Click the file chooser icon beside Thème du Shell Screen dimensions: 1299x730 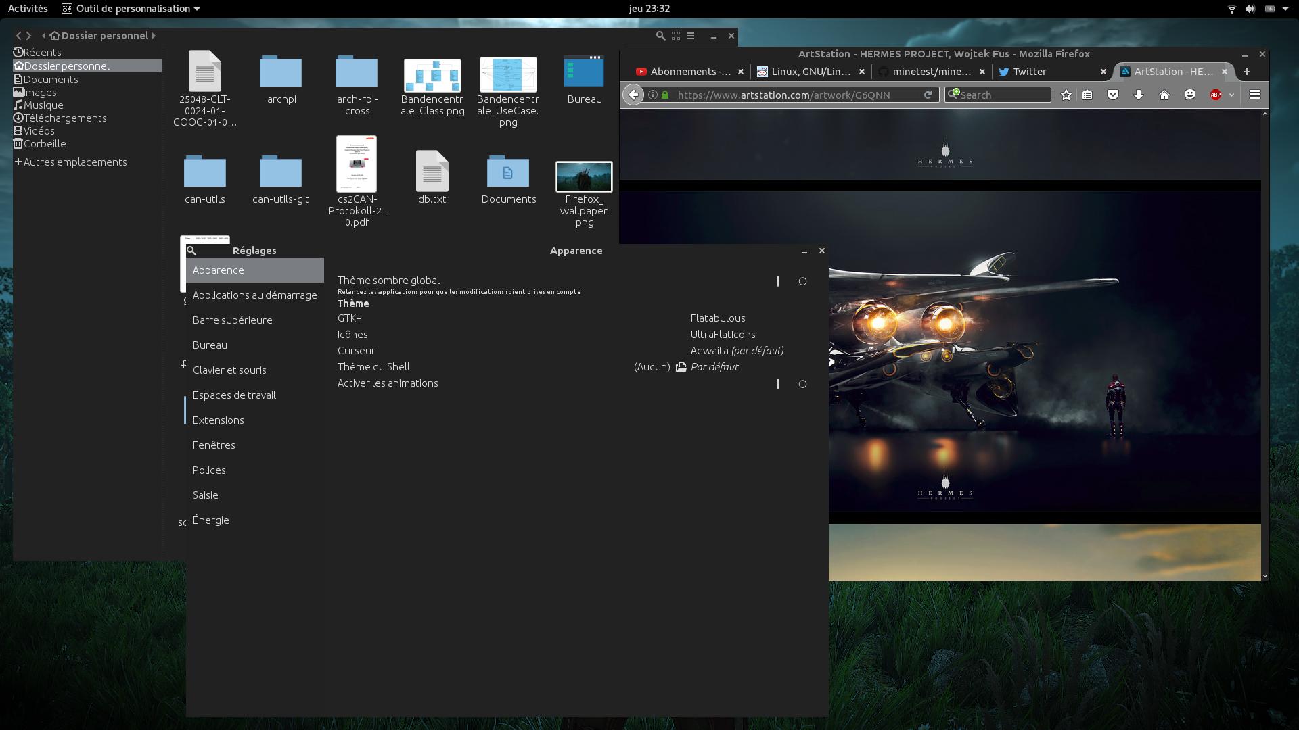pyautogui.click(x=681, y=367)
